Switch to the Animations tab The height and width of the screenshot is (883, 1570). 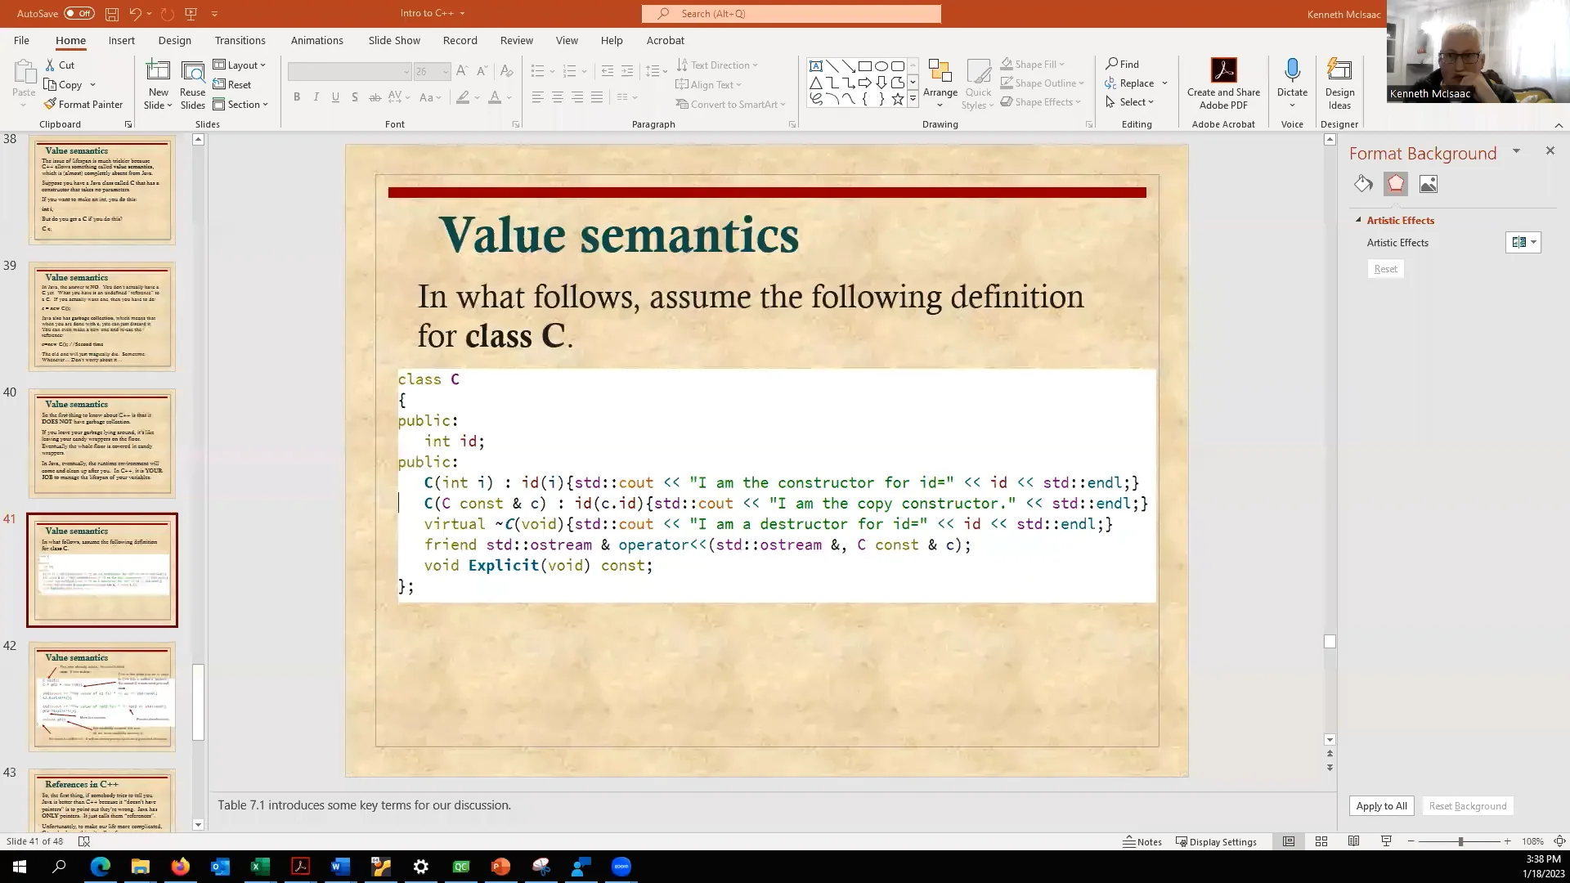point(316,40)
